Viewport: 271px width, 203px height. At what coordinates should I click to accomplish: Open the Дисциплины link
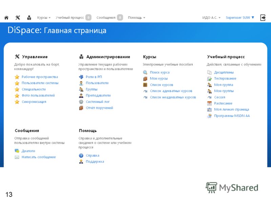tap(224, 72)
